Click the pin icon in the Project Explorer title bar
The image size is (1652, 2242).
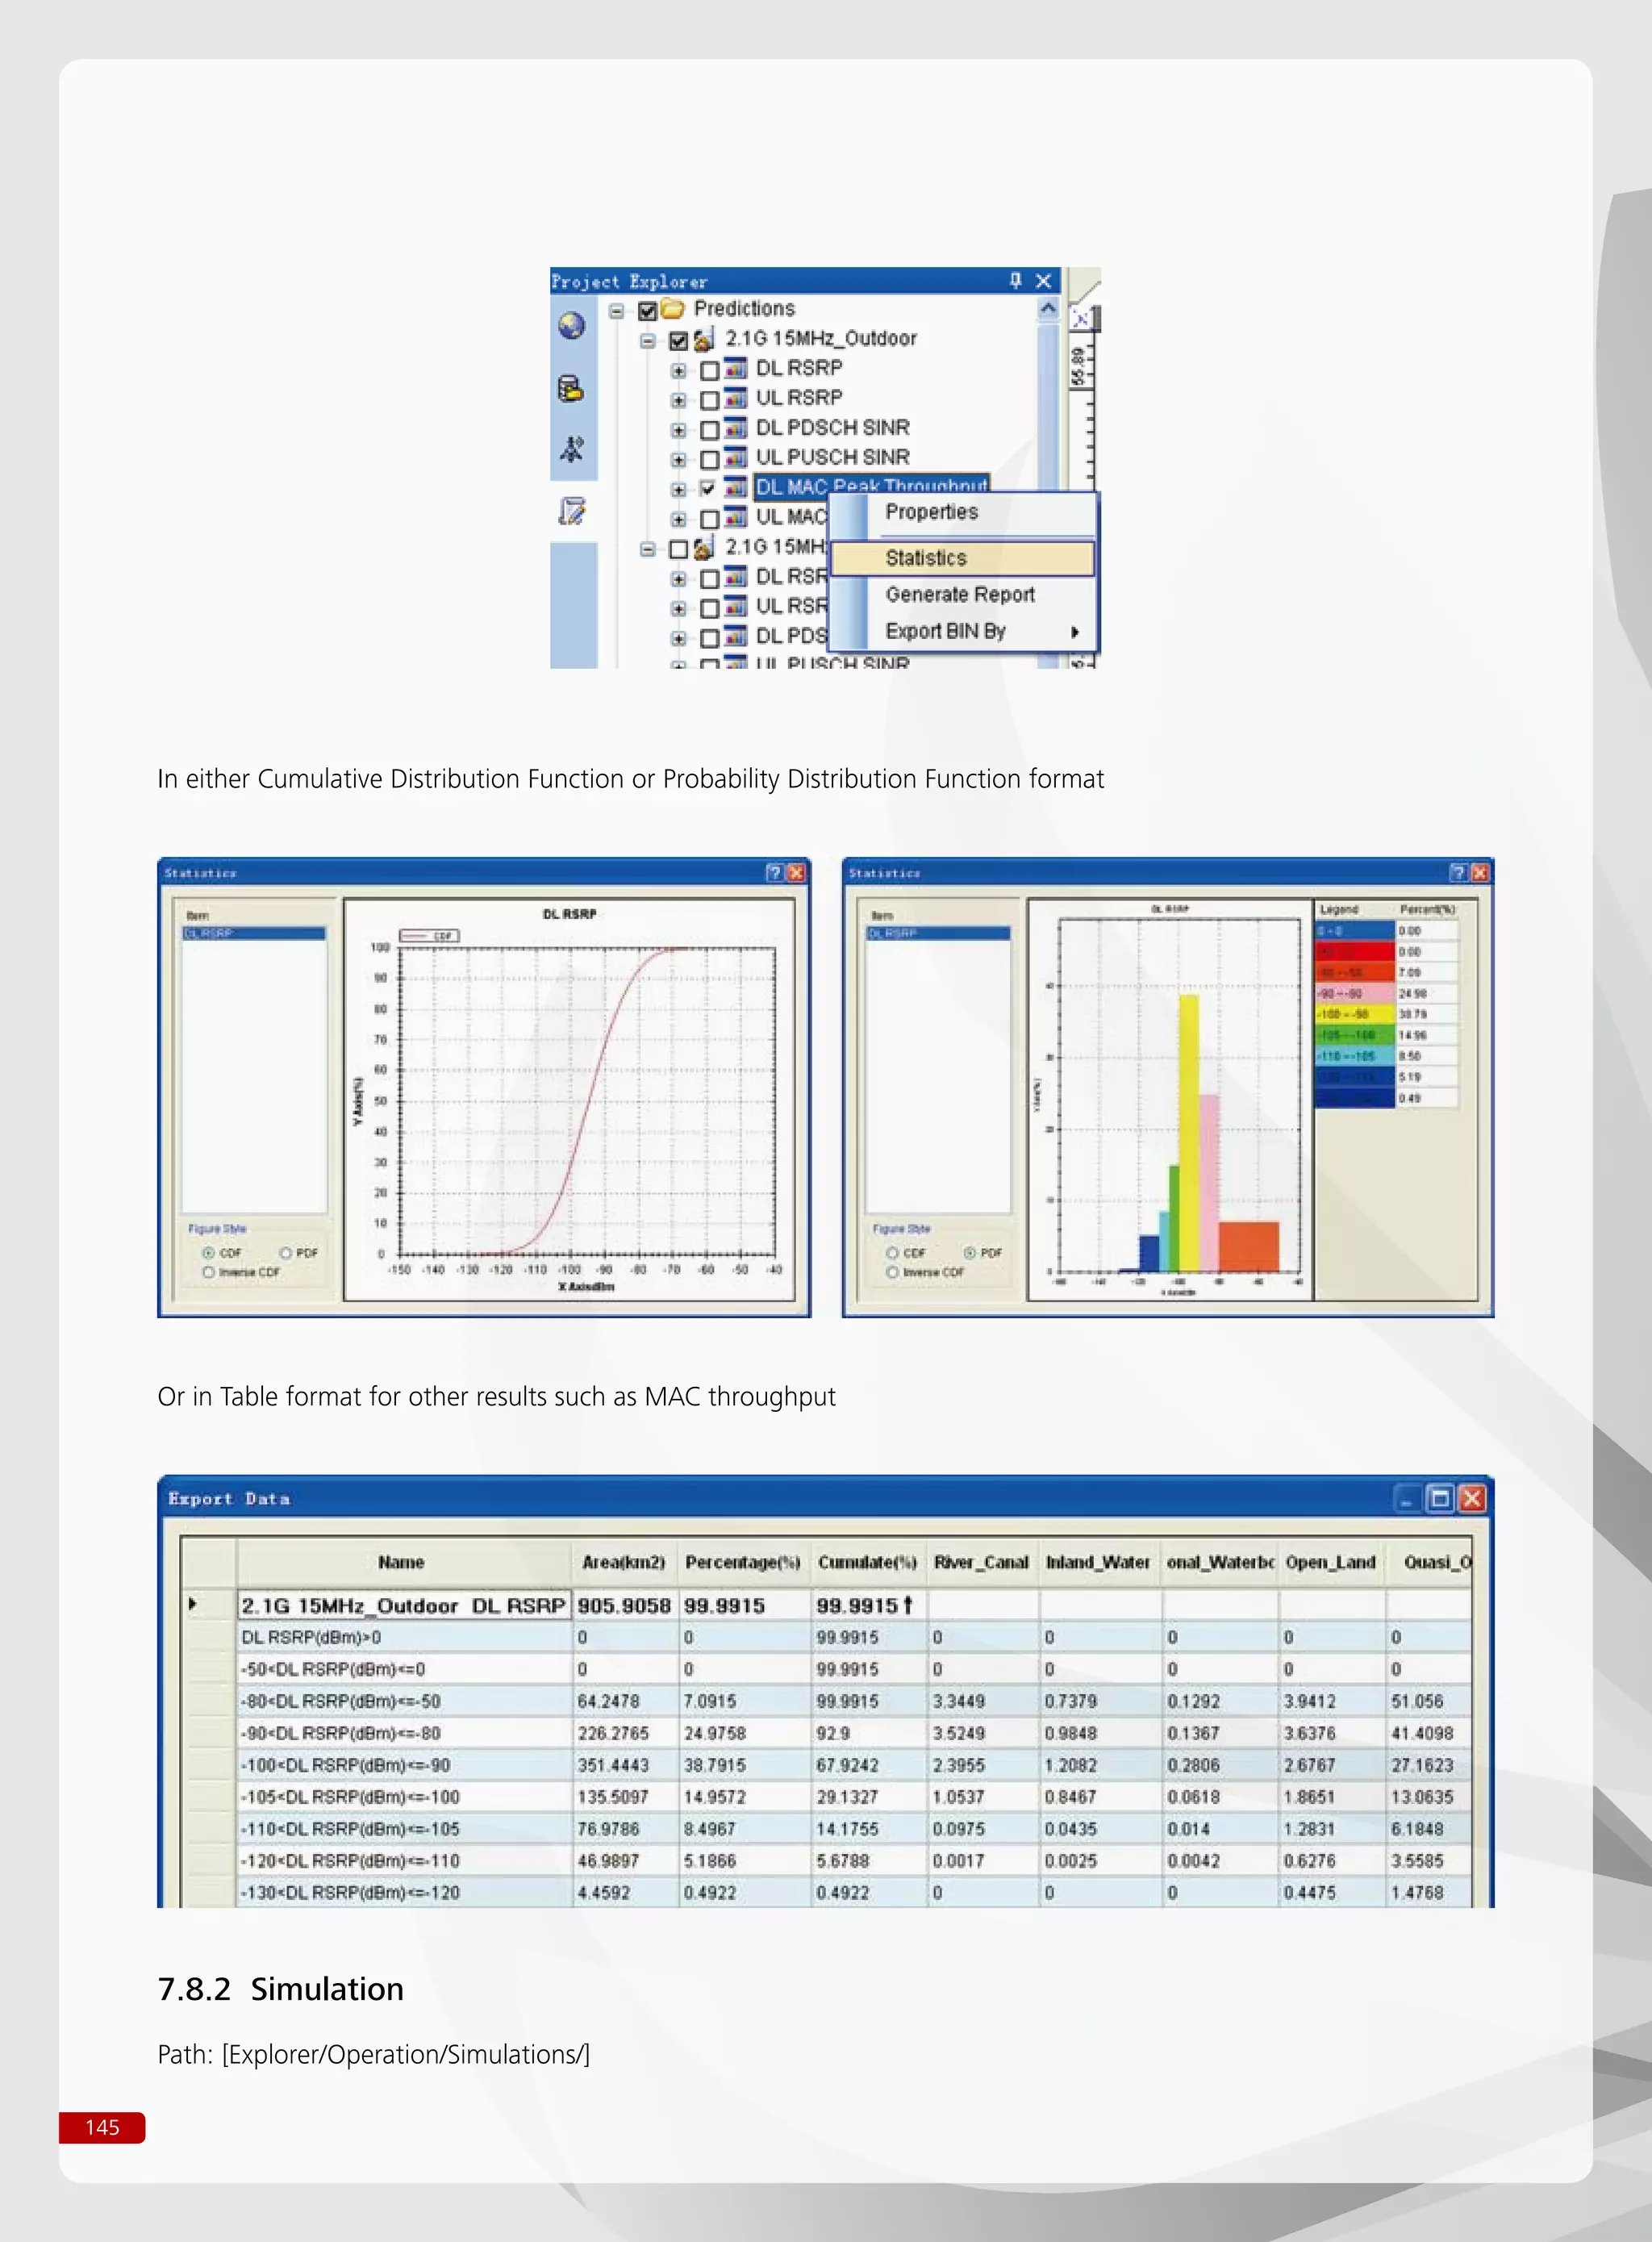pyautogui.click(x=1016, y=280)
